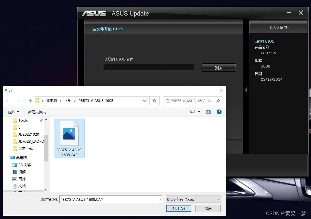The image size is (311, 219).
Task: Minimize the ASUS Update window
Action: click(289, 13)
